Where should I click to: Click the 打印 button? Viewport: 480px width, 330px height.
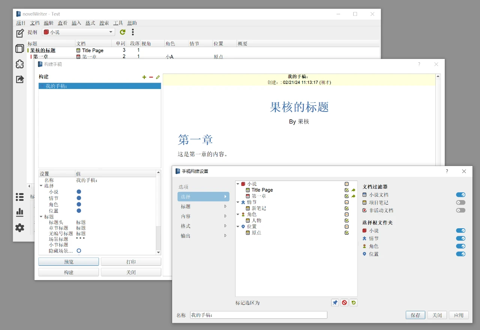click(131, 262)
